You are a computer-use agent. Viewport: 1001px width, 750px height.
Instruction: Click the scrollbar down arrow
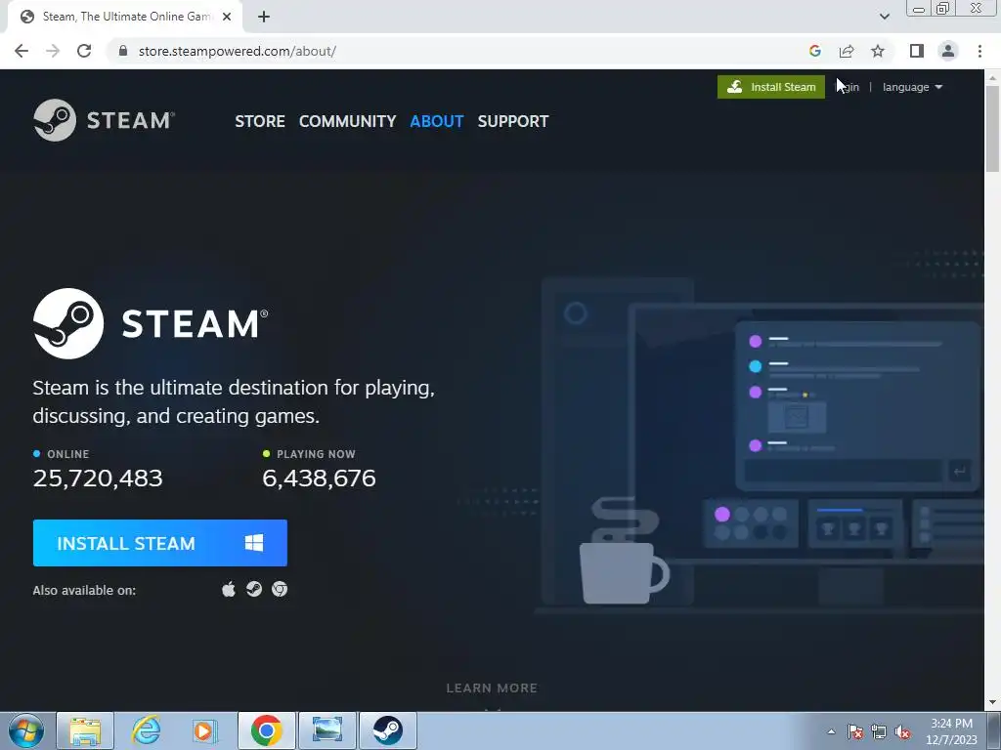coord(992,703)
